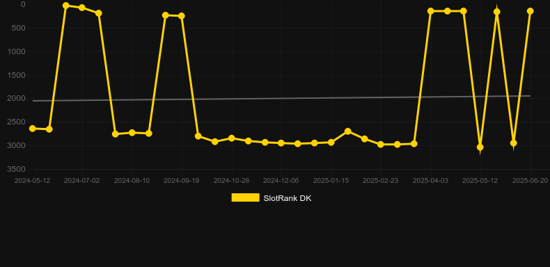Viewport: 550px width, 267px height.
Task: Click the 2025-05-12 x-axis date label
Action: point(480,181)
